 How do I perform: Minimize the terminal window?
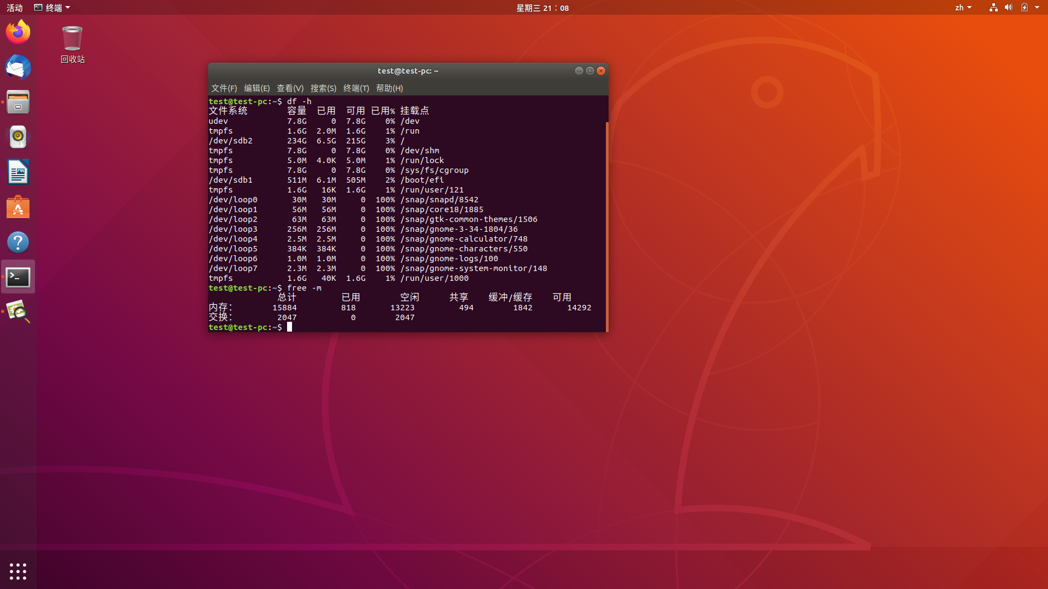pos(579,71)
